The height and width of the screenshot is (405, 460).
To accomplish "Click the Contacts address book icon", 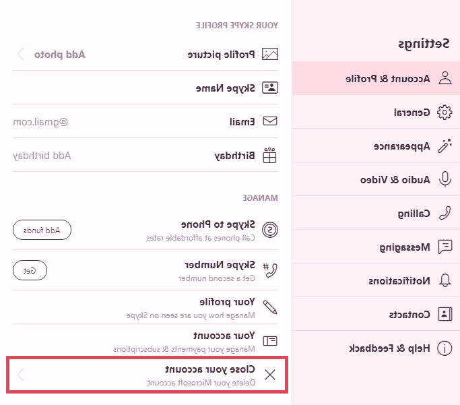I will click(445, 315).
